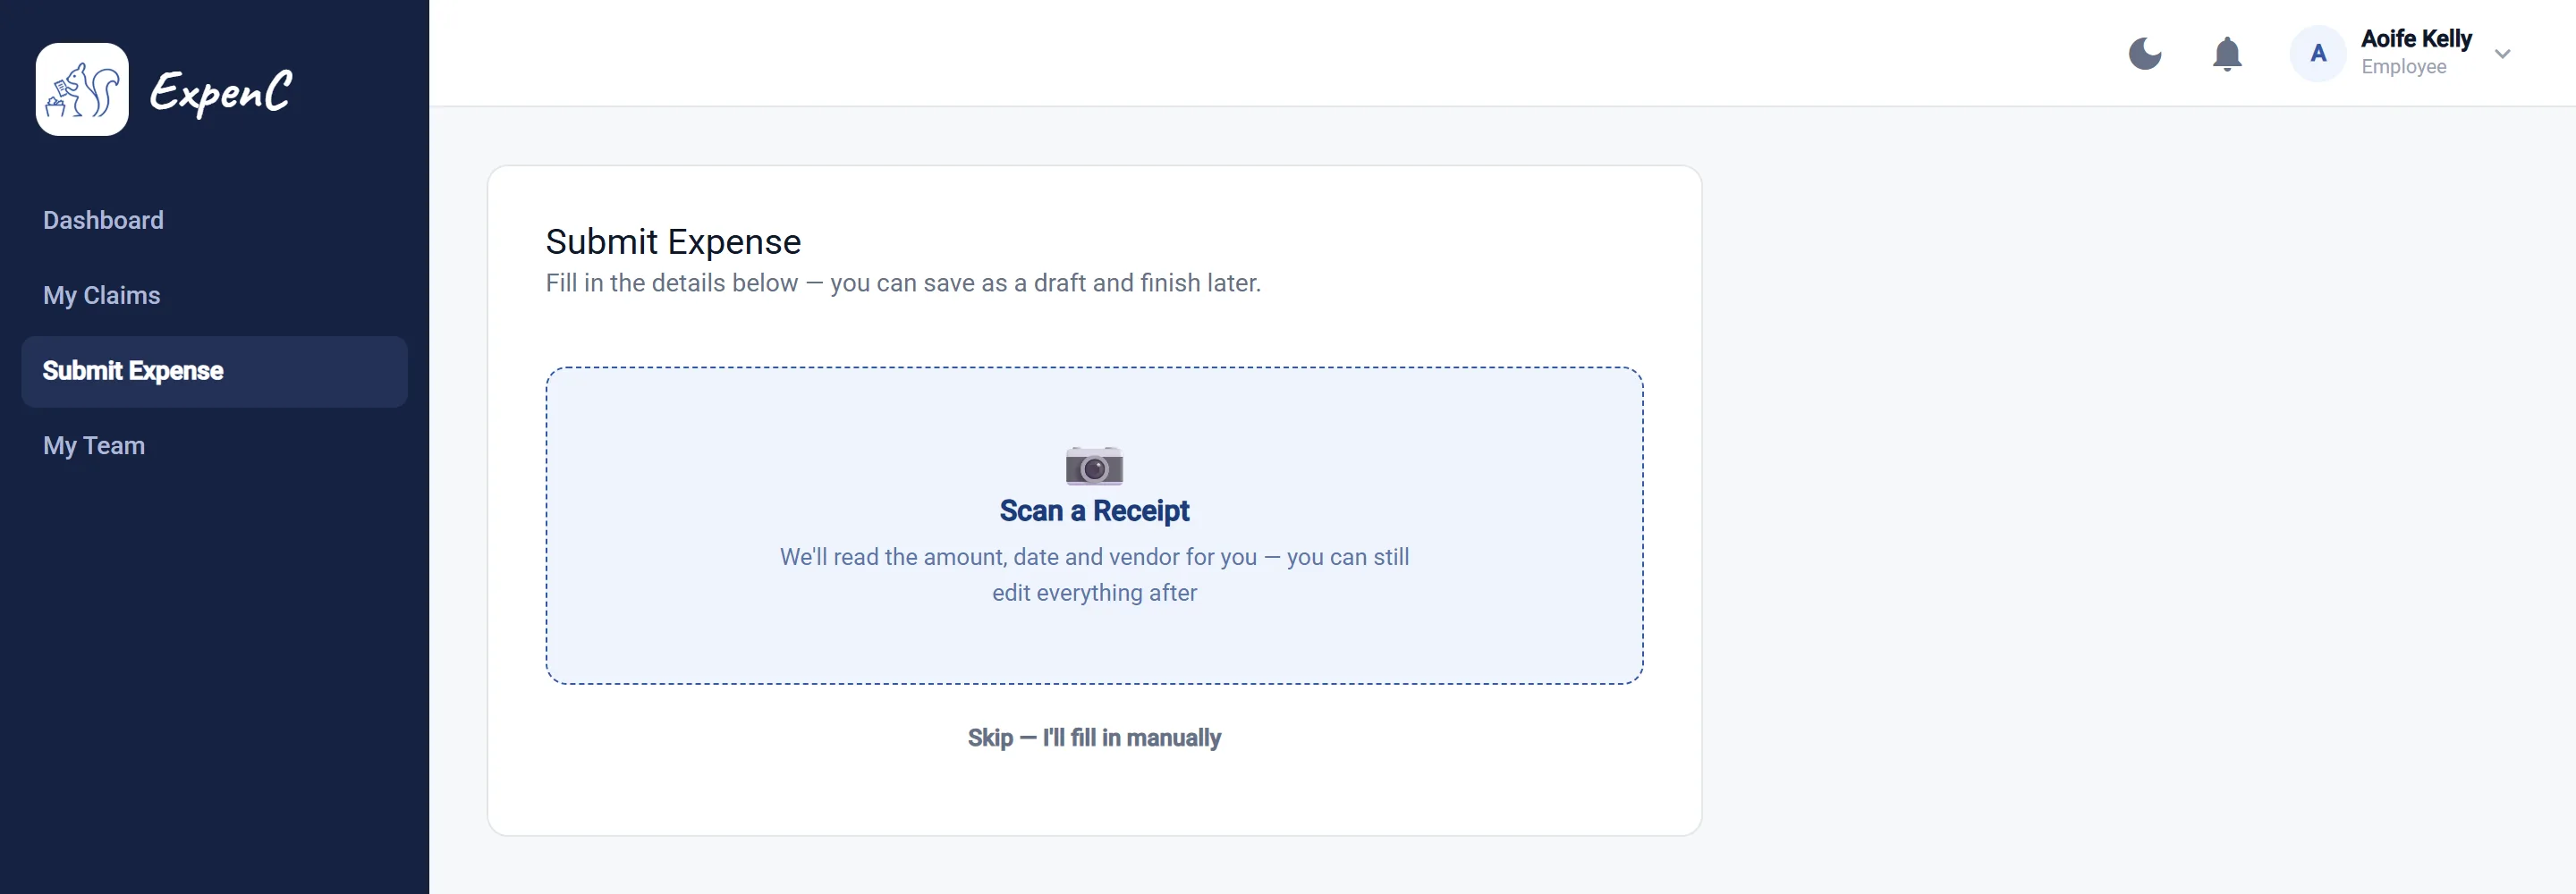Image resolution: width=2576 pixels, height=894 pixels.
Task: Click the Submit Expense page heading
Action: pyautogui.click(x=673, y=242)
